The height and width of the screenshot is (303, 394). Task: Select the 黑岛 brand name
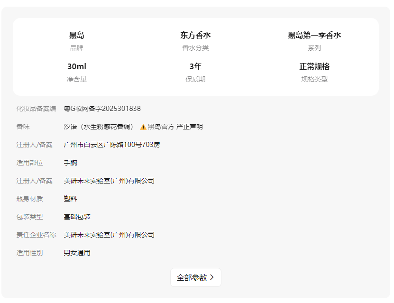[77, 35]
